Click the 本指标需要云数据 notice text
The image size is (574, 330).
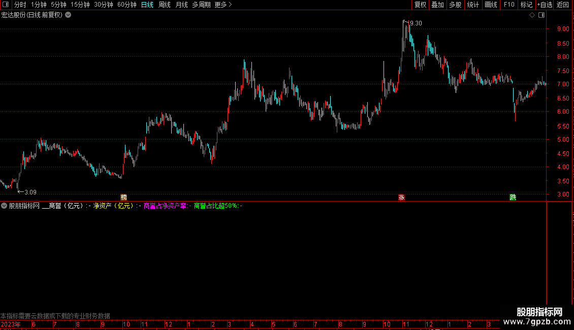pyautogui.click(x=55, y=316)
